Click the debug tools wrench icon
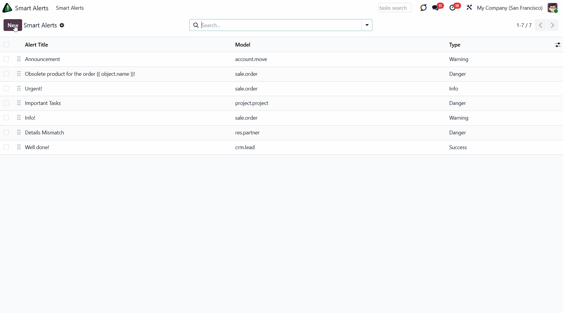The image size is (563, 313). click(x=469, y=8)
